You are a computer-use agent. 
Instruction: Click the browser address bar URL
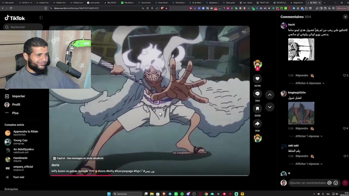click(76, 8)
